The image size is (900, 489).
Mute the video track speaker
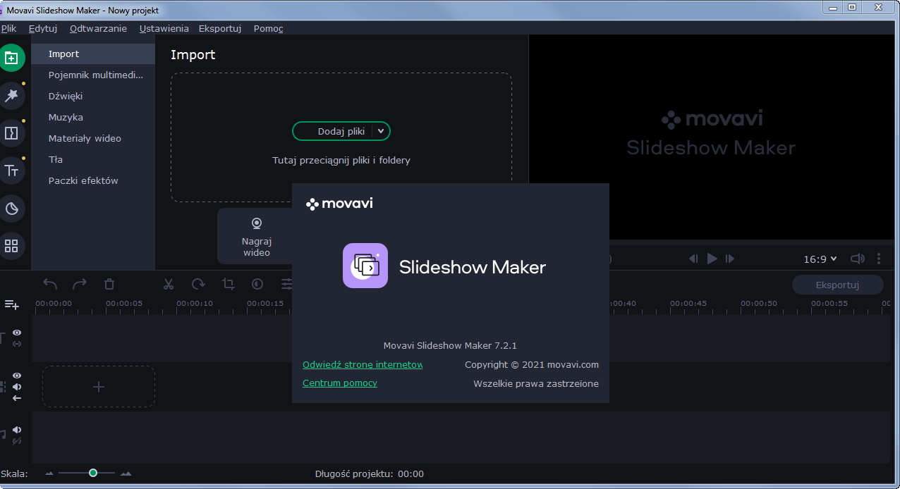17,387
